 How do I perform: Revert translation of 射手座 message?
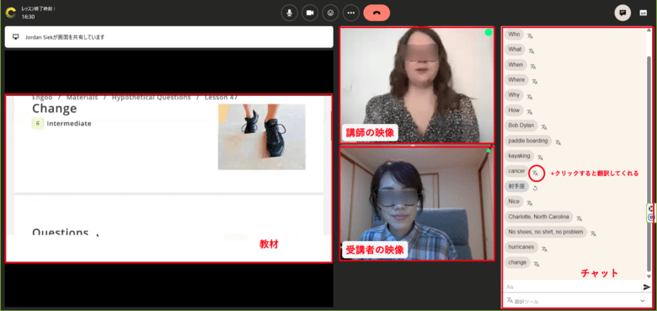(535, 188)
